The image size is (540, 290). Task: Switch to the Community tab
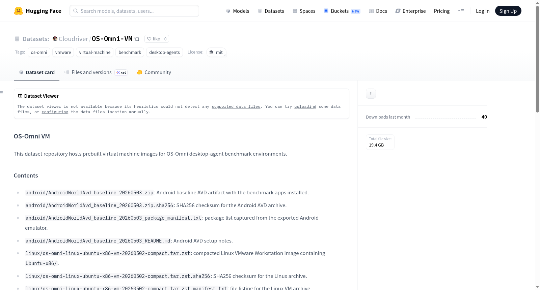click(x=154, y=72)
